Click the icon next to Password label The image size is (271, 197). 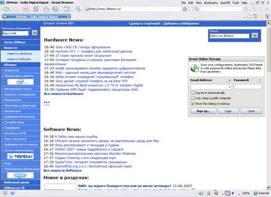coord(259,81)
